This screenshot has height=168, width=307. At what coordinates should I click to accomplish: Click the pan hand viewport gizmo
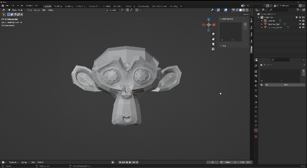click(x=213, y=39)
